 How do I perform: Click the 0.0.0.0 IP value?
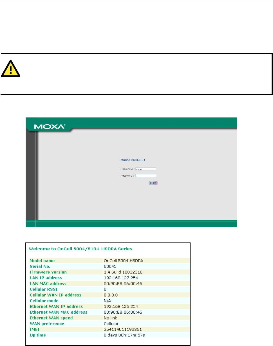tap(111, 295)
